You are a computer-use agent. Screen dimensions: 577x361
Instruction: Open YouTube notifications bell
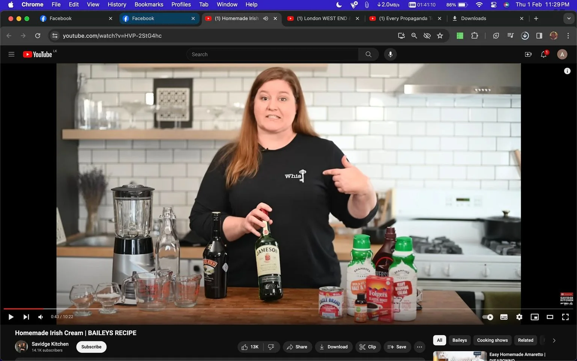point(544,55)
